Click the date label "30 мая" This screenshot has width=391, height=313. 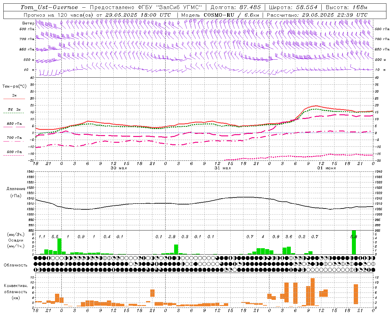click(x=119, y=168)
